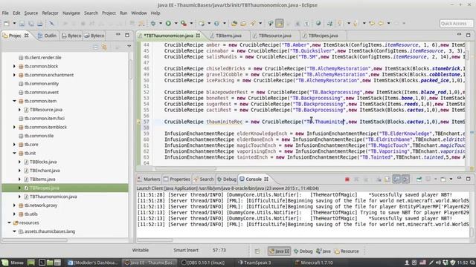Click the Print toolbar icon

(39, 23)
